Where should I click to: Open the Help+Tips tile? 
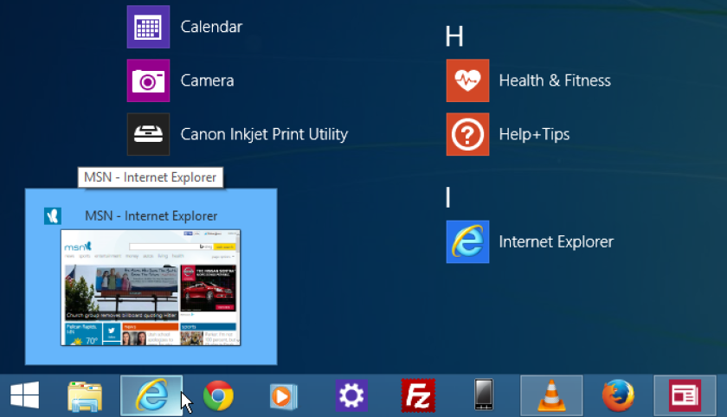(467, 134)
